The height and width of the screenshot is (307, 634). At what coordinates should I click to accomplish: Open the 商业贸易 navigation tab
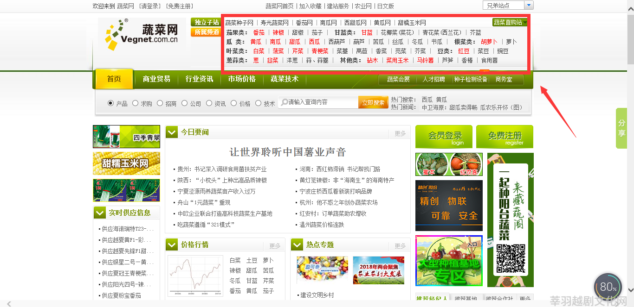click(156, 79)
